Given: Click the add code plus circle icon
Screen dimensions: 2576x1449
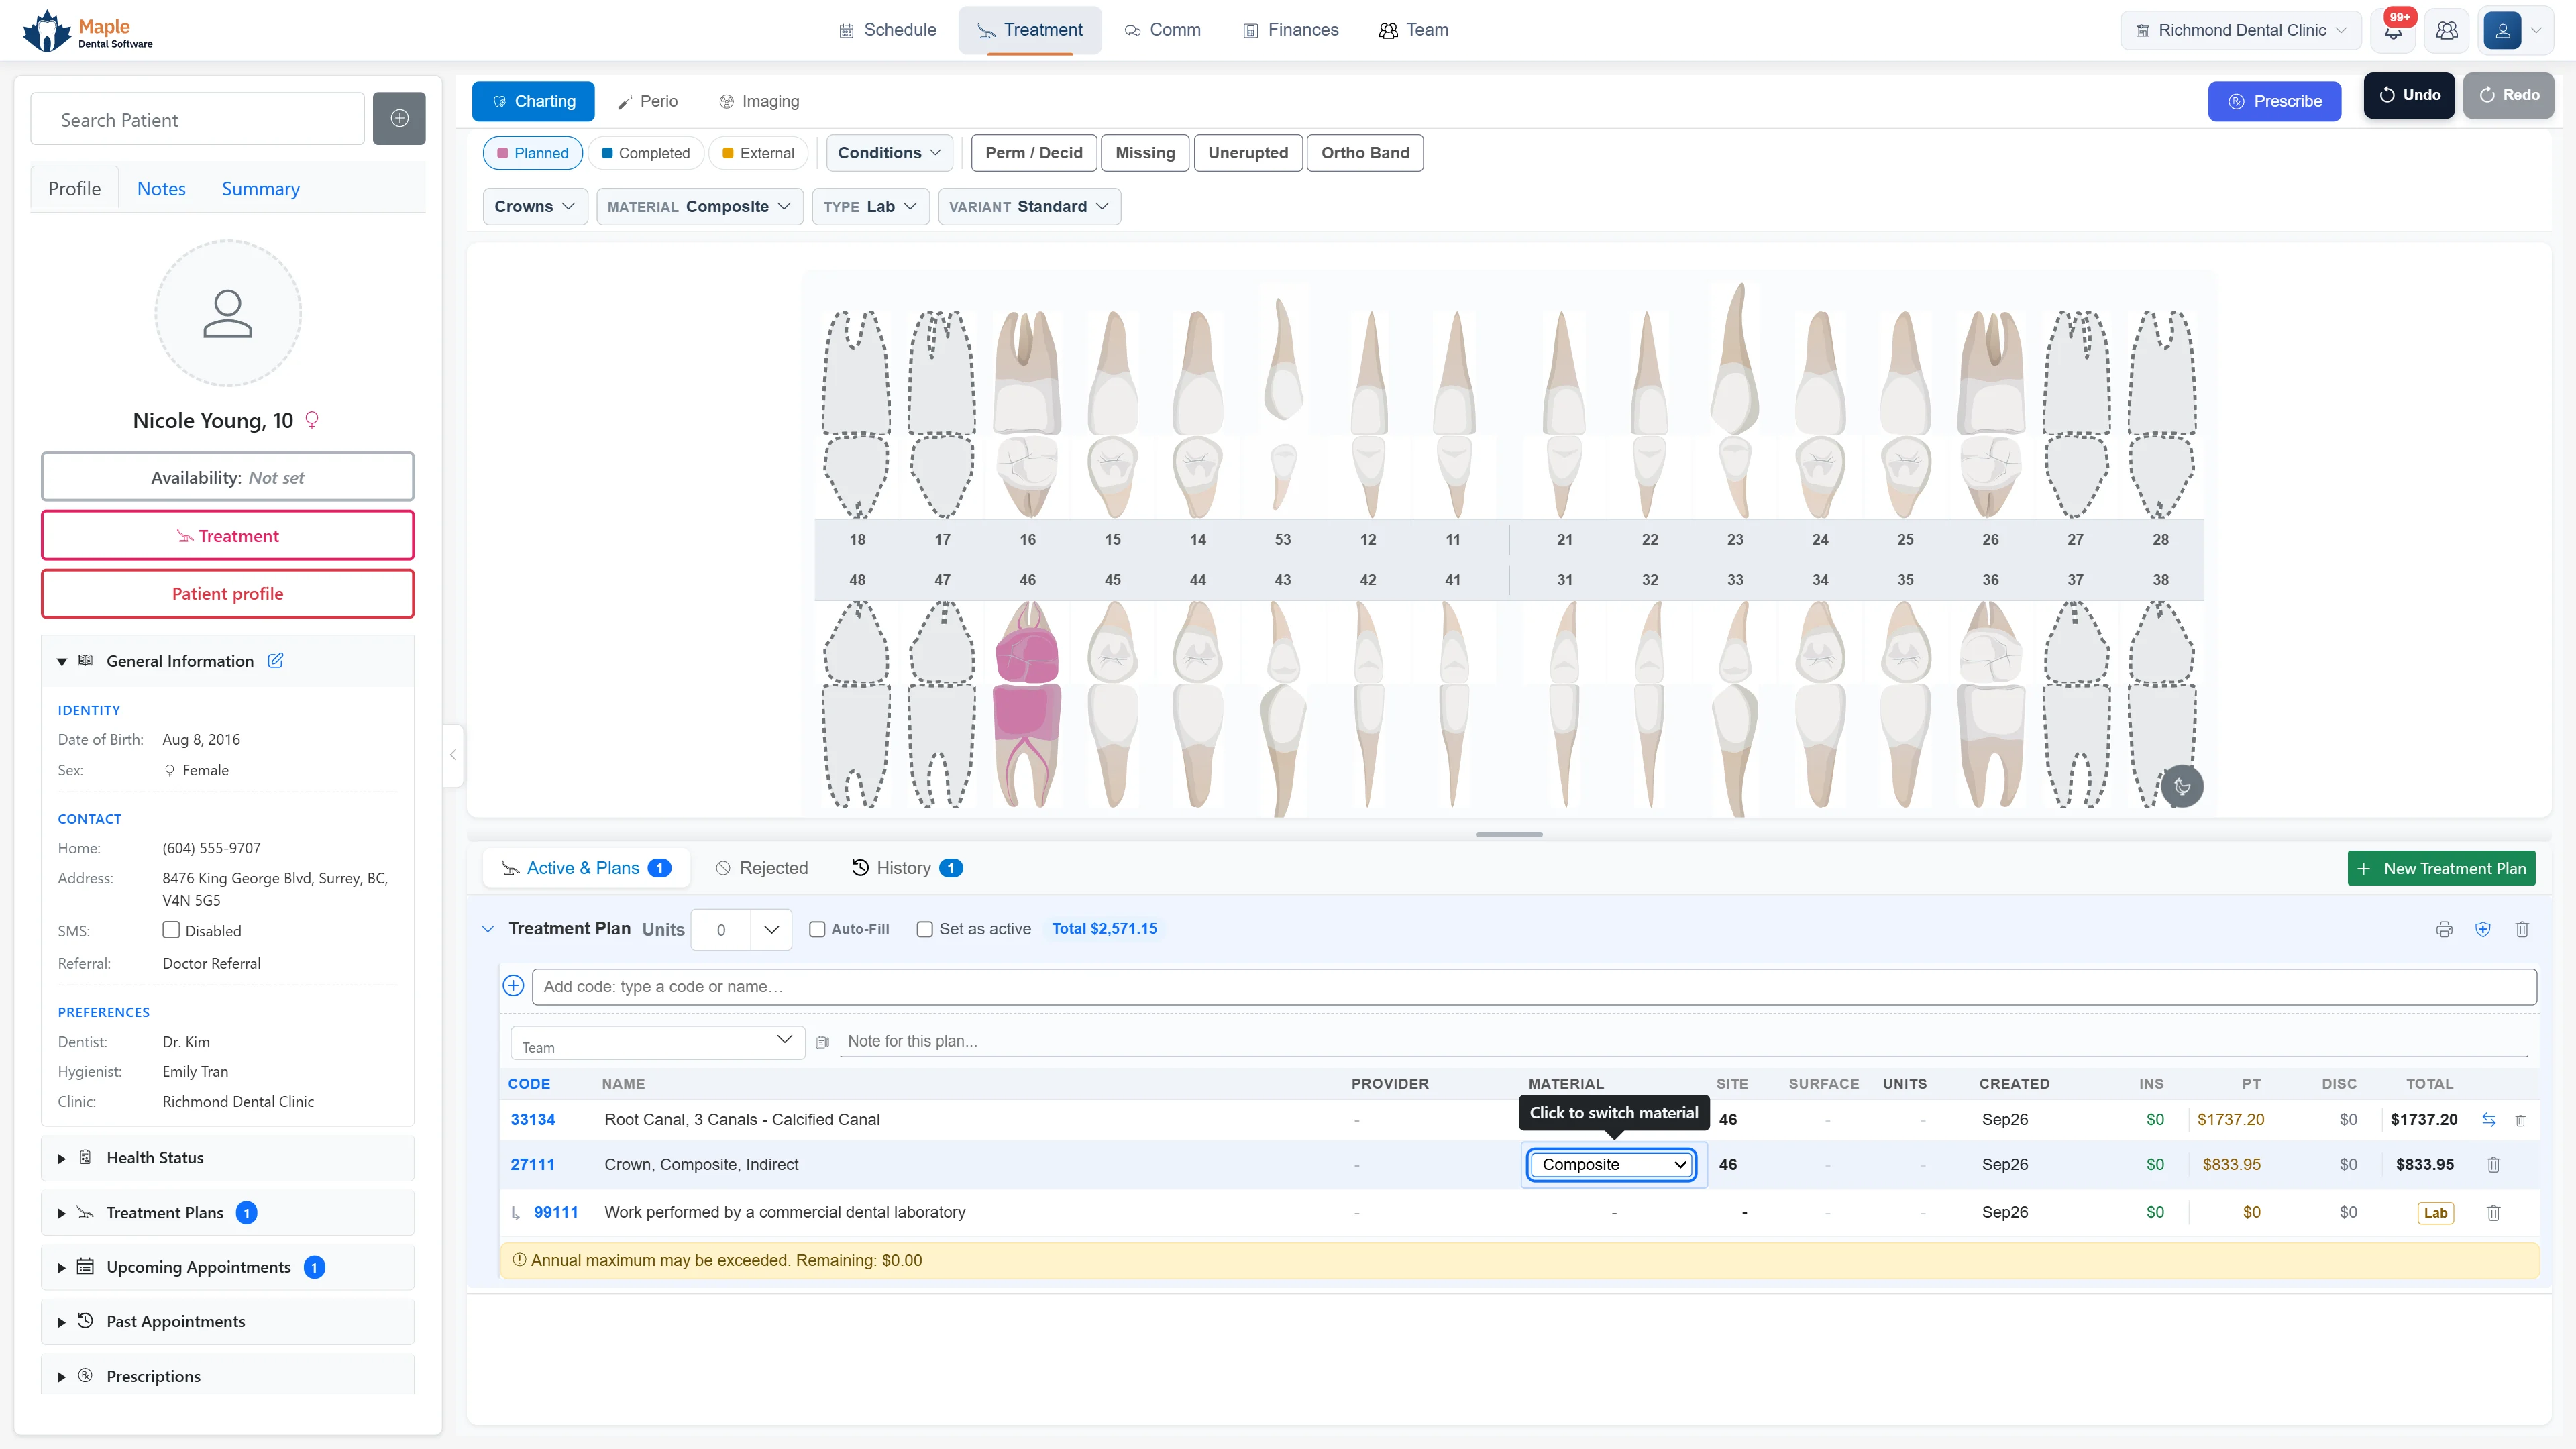Looking at the screenshot, I should click(x=513, y=986).
